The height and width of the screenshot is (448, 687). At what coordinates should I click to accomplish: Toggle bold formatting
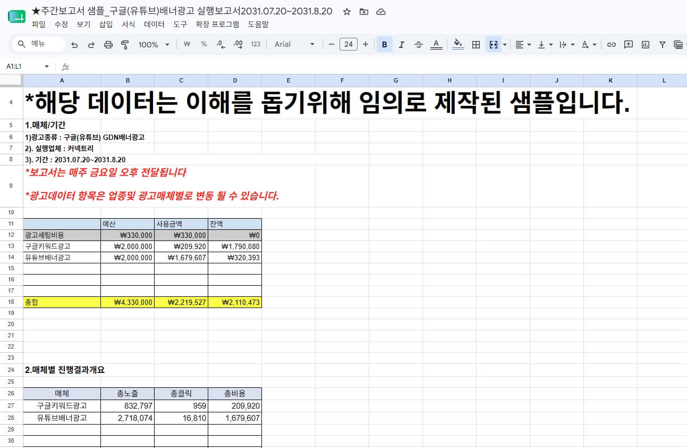384,45
